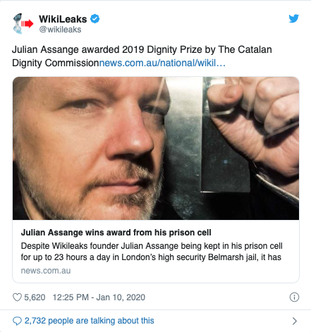Like the tweet with heart icon
The height and width of the screenshot is (332, 311).
(x=17, y=297)
